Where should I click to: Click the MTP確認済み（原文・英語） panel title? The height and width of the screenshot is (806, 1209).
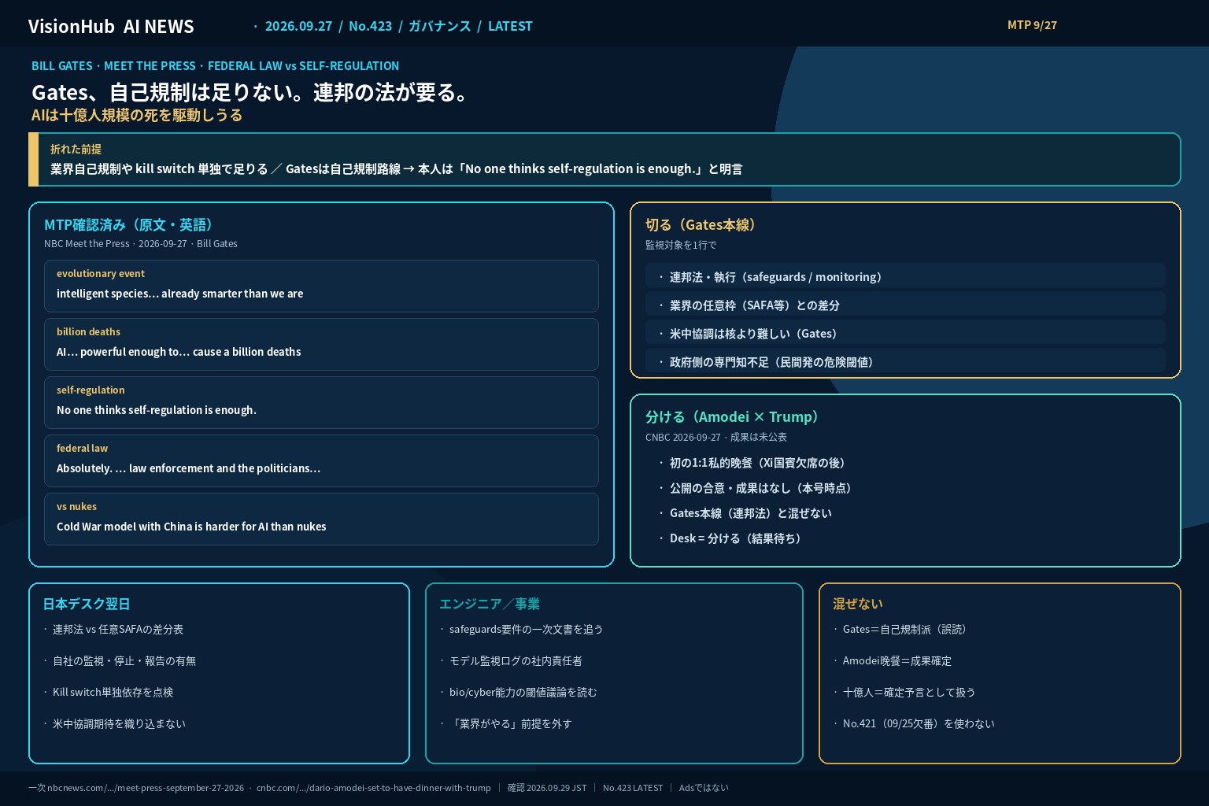click(x=131, y=224)
